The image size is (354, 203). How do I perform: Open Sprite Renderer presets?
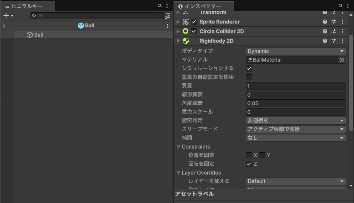coord(334,22)
